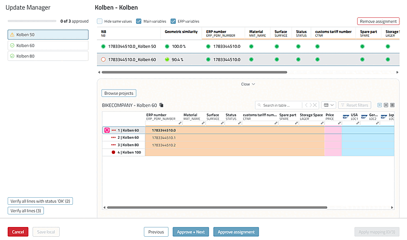Uncheck the ERP variables checkbox
Image resolution: width=407 pixels, height=240 pixels.
click(173, 21)
